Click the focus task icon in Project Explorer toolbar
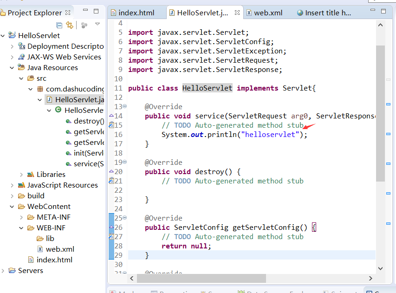The width and height of the screenshot is (396, 293). [x=84, y=25]
